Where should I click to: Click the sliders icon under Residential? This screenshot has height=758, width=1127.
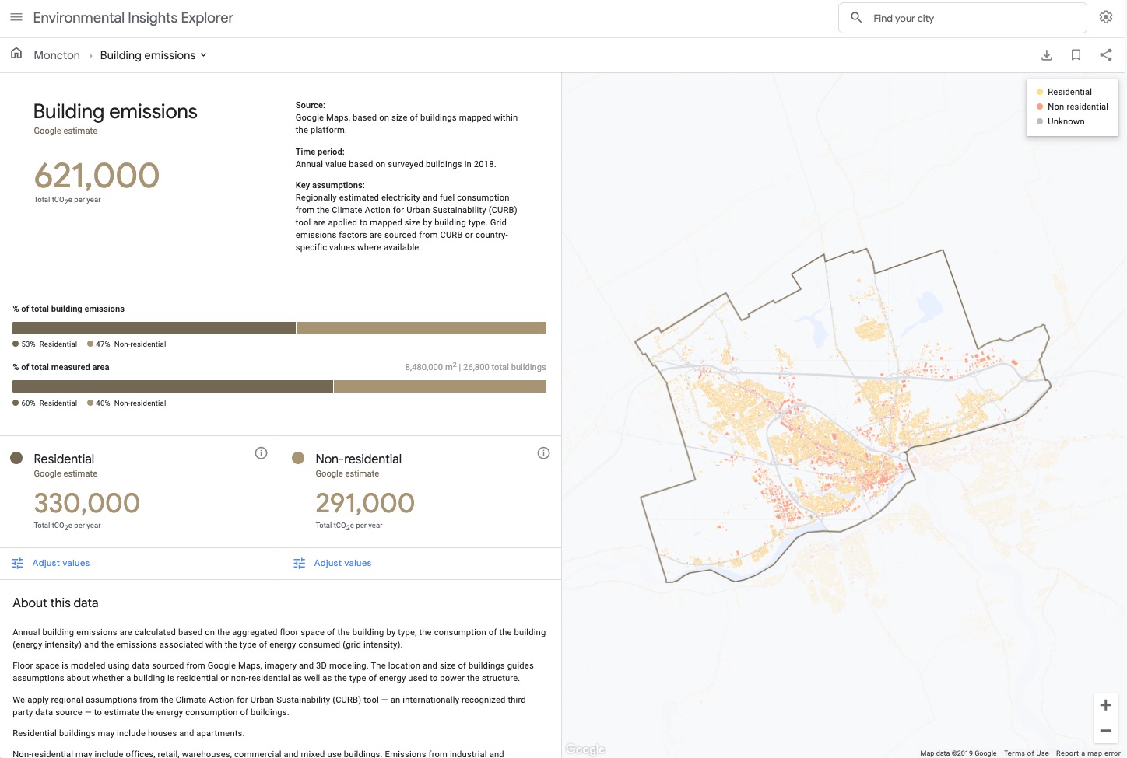pos(18,564)
